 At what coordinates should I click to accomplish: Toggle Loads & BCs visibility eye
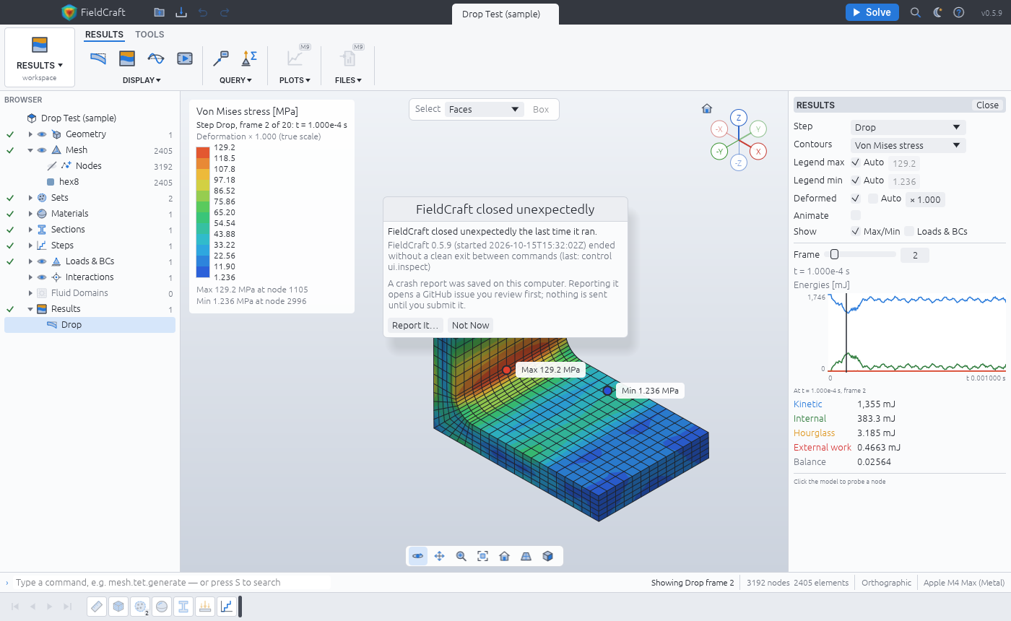coord(42,261)
